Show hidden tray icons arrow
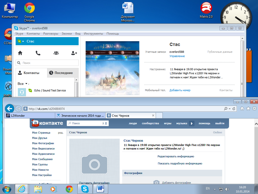 pos(215,189)
